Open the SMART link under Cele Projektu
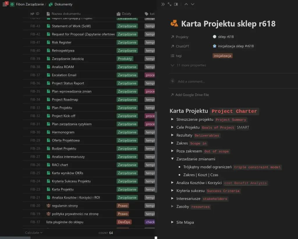This screenshot has height=239, width=298. [244, 127]
